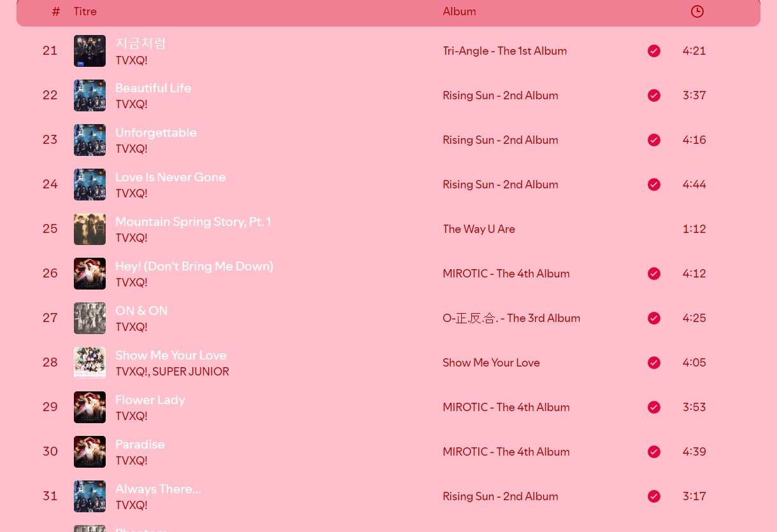Select track number 25
The width and height of the screenshot is (777, 532).
point(50,228)
